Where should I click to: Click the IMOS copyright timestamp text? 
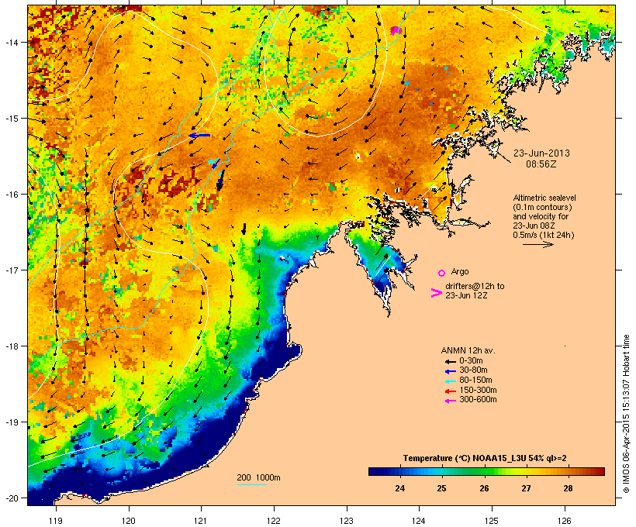tap(626, 414)
